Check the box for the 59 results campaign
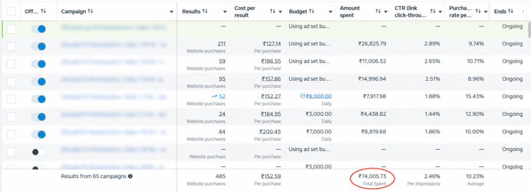 tap(11, 64)
